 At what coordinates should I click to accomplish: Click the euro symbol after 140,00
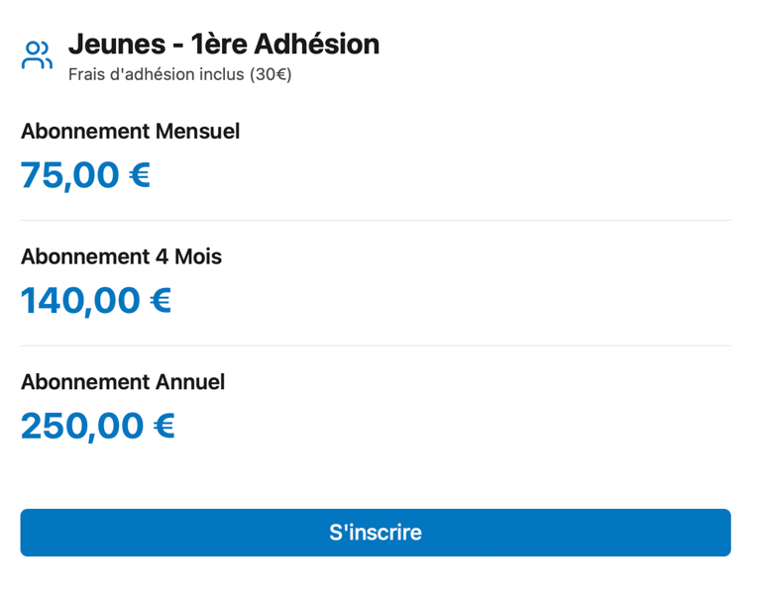pyautogui.click(x=161, y=301)
